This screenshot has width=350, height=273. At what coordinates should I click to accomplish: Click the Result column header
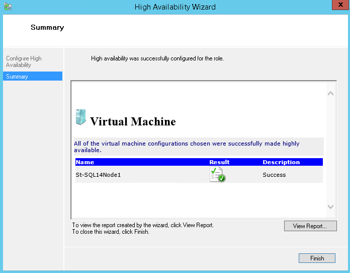point(219,162)
